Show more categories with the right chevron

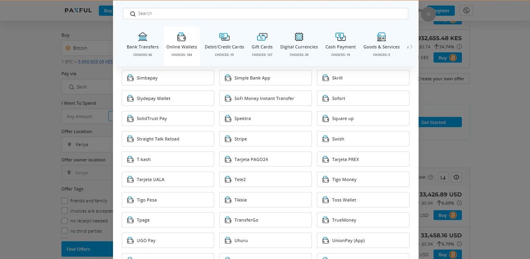(411, 46)
